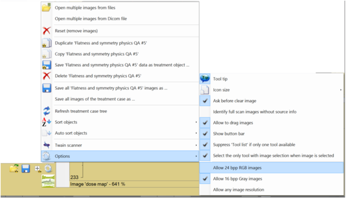Click the Tip speech bubble icon
The width and height of the screenshot is (346, 198).
point(205,79)
